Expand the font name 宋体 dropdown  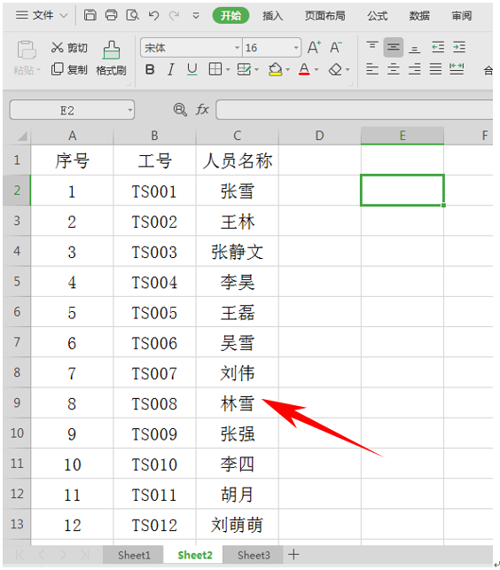[237, 48]
